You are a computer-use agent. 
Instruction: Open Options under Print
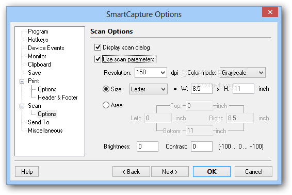[x=47, y=89]
